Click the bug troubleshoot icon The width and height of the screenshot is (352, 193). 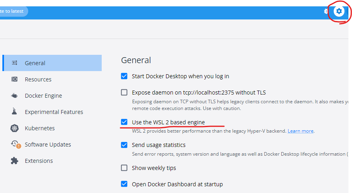point(326,11)
